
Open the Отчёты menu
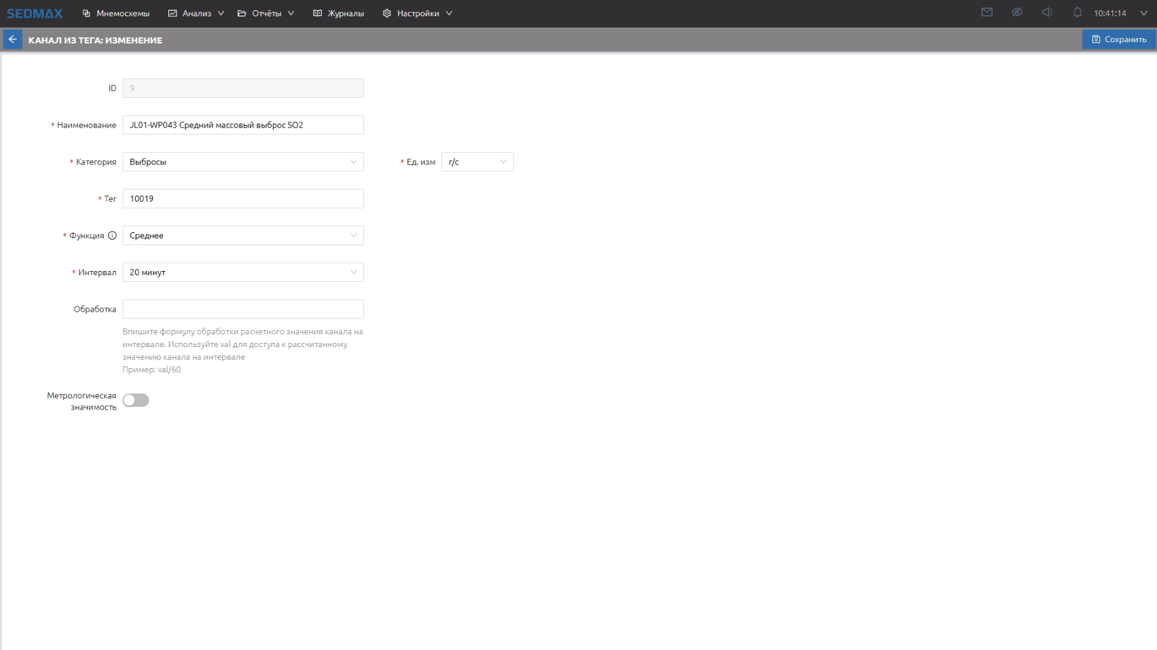[266, 14]
